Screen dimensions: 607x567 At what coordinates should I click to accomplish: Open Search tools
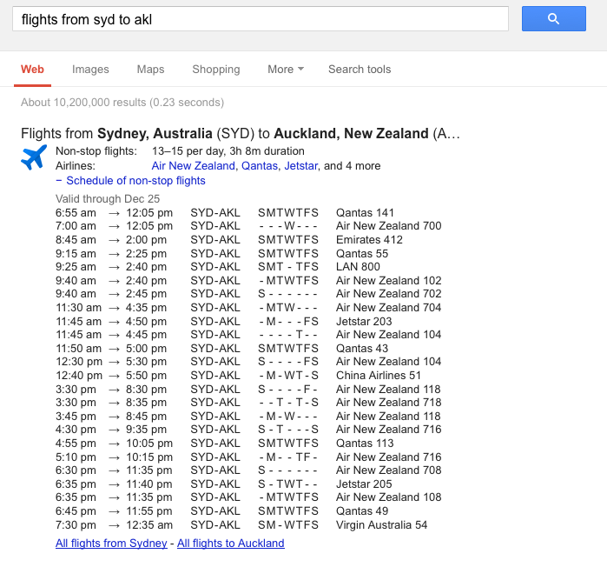point(360,70)
